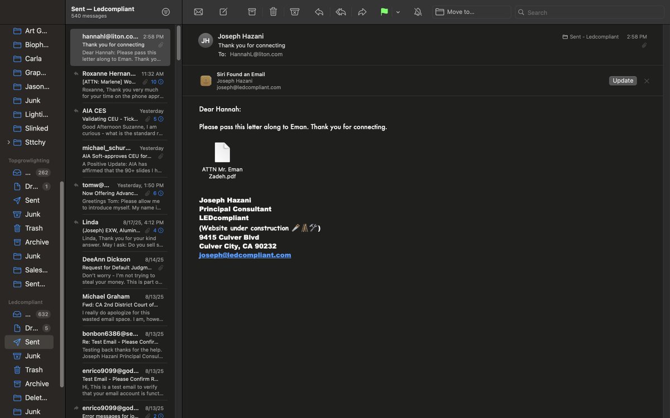
Task: Click the Sent - Ledcompliant mailbox label
Action: [x=591, y=37]
